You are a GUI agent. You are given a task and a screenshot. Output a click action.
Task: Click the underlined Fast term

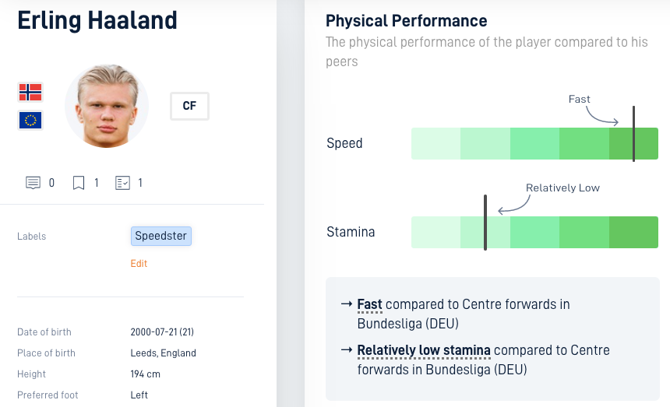369,304
